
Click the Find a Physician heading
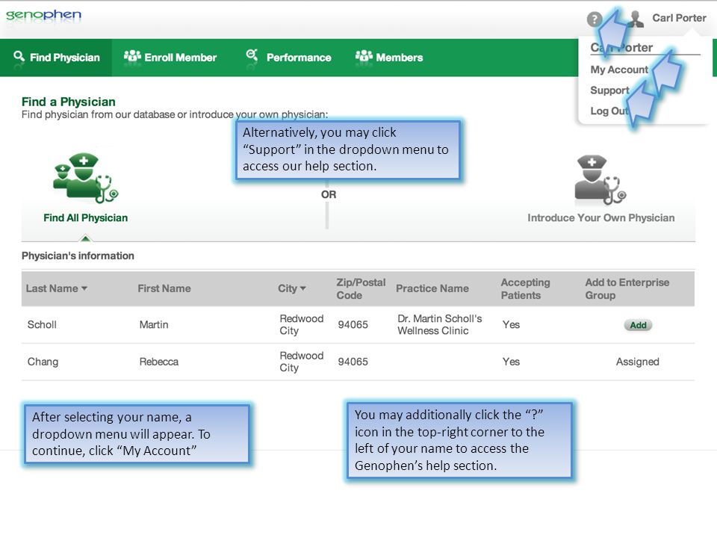[x=68, y=102]
